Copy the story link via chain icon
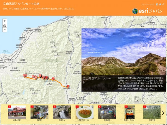The width and height of the screenshot is (167, 125). [x=163, y=4]
